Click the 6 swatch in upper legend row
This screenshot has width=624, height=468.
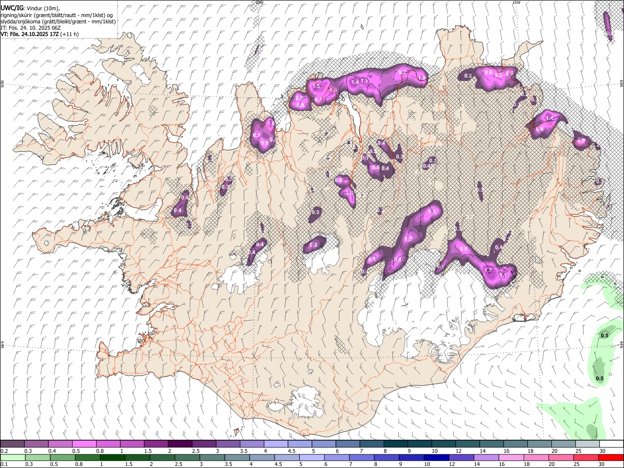[347, 444]
